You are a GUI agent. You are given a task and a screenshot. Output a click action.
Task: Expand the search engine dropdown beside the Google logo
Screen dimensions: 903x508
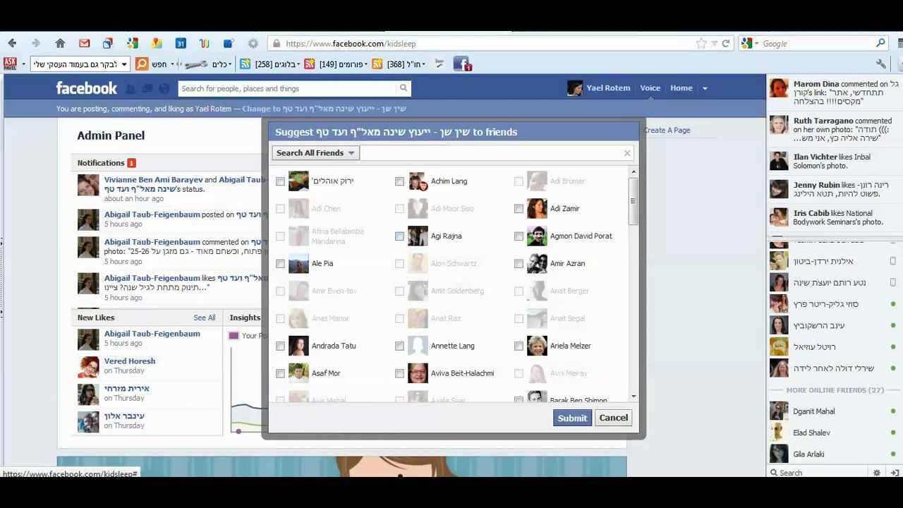(x=757, y=44)
